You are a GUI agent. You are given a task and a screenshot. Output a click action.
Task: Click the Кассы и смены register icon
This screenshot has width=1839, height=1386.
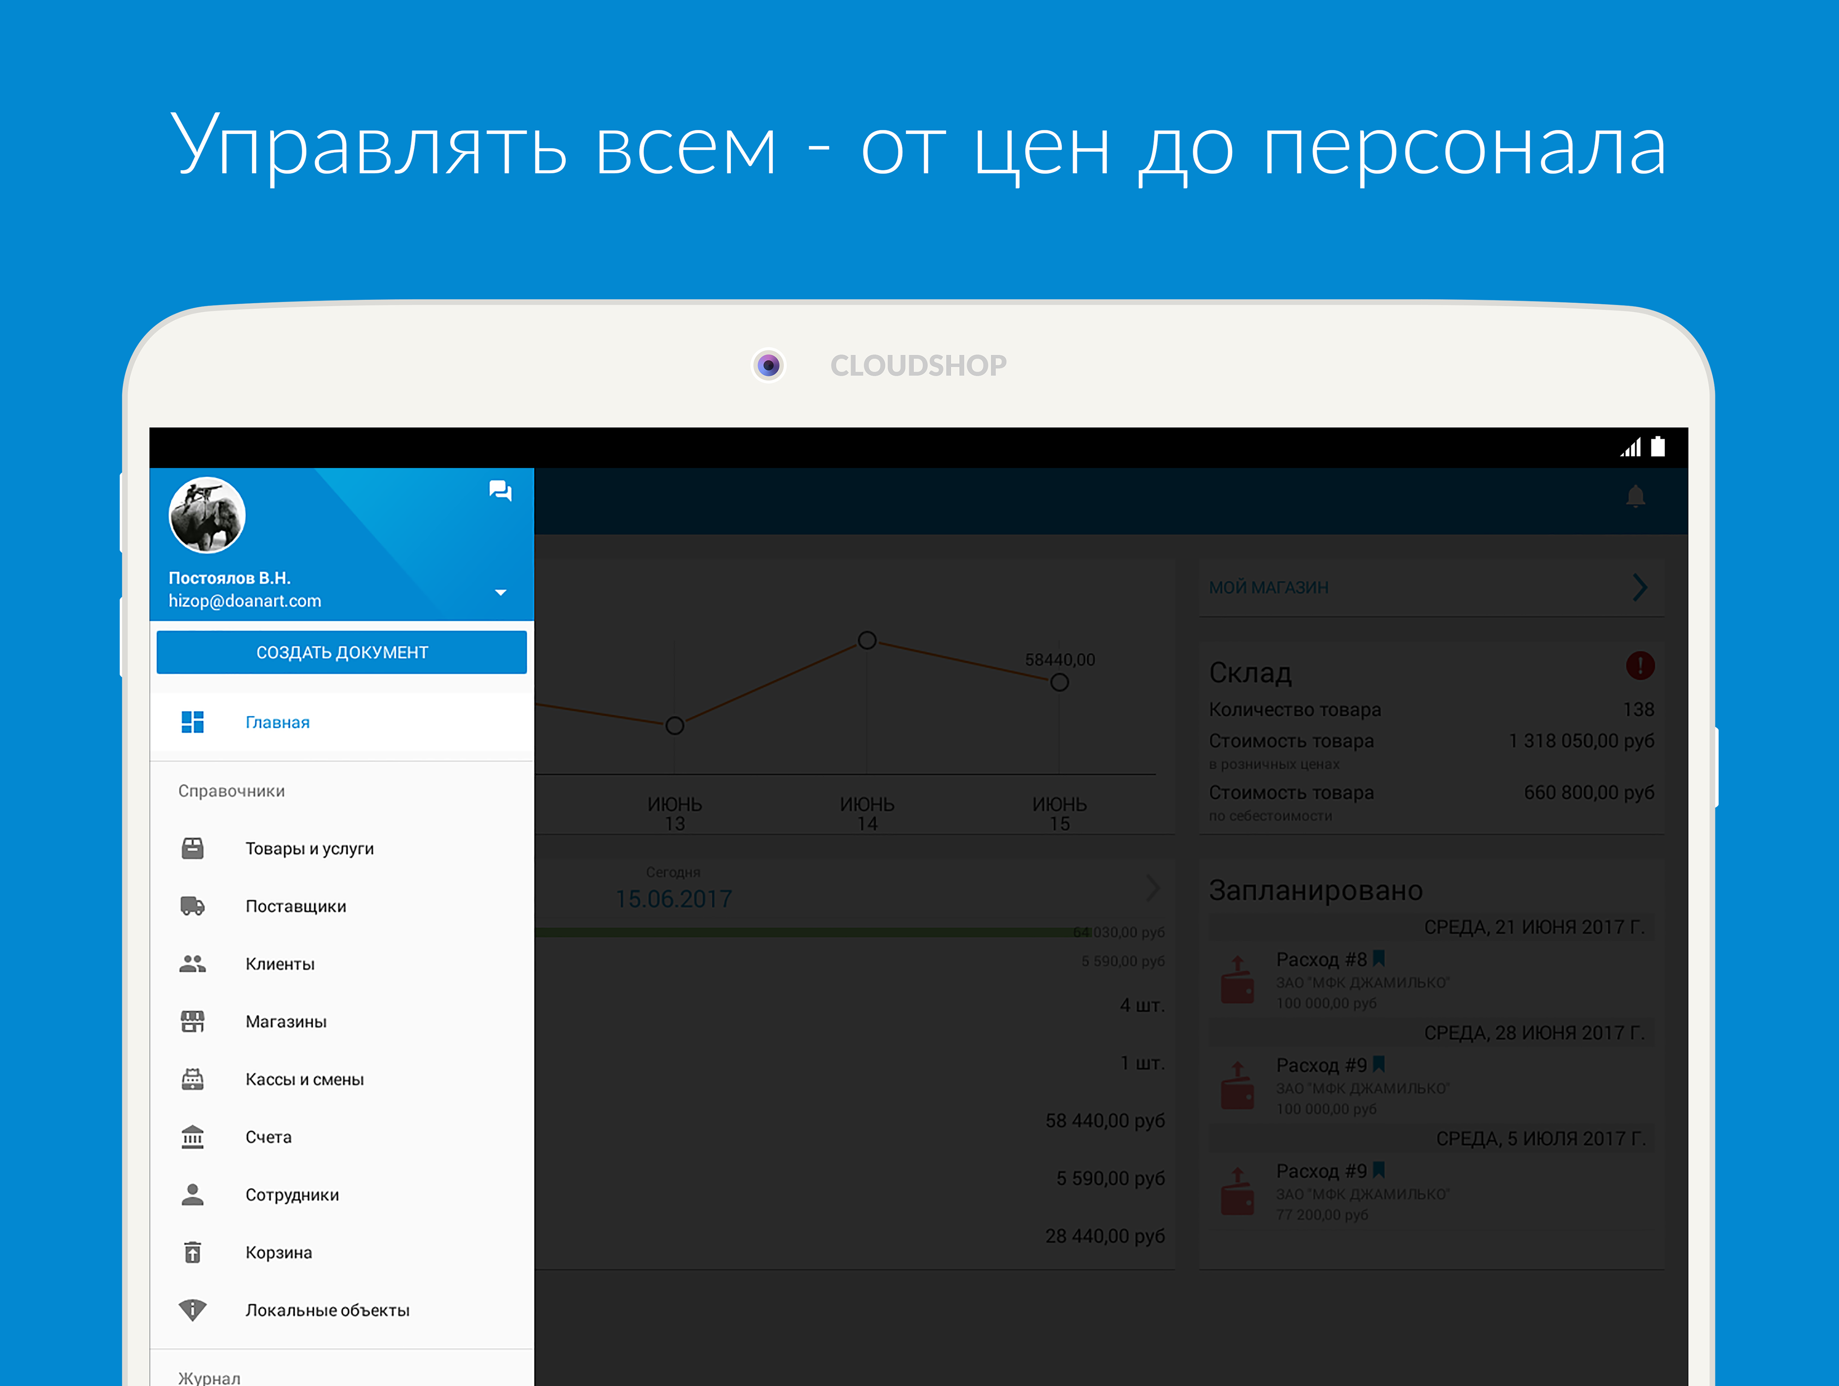192,1079
